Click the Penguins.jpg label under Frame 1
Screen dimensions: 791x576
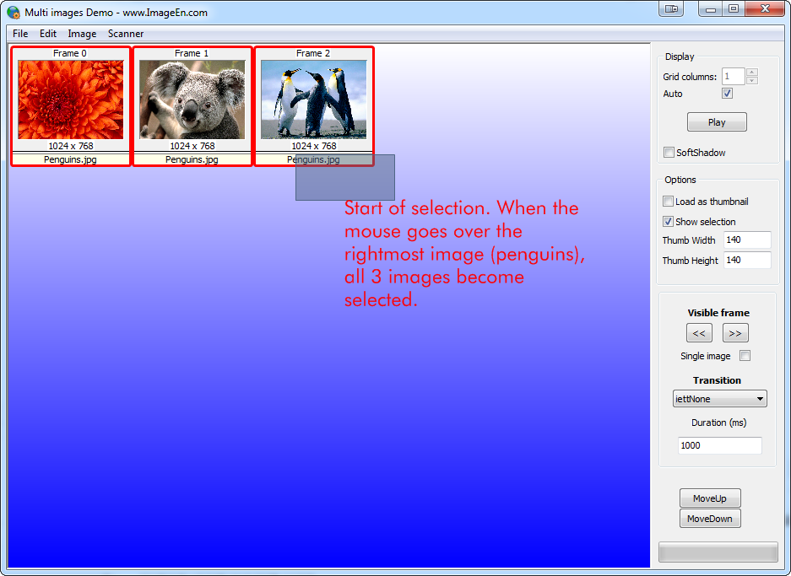pos(192,159)
